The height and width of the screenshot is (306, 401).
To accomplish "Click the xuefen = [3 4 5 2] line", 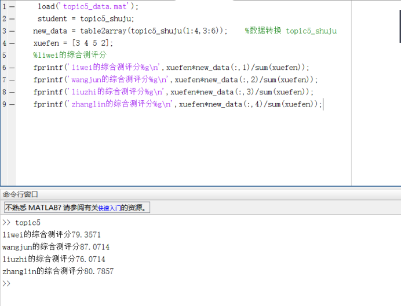I will pos(73,43).
